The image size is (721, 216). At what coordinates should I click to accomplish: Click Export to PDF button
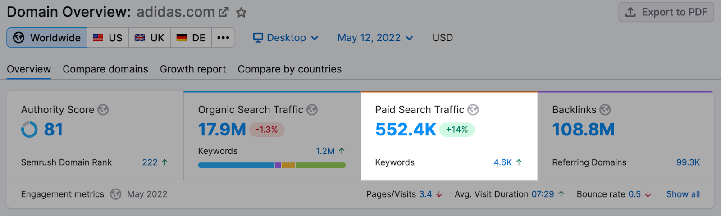coord(666,12)
